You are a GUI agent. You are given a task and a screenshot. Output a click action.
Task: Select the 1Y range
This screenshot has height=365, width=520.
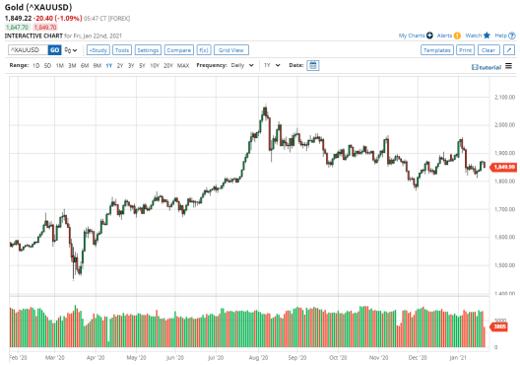click(x=108, y=66)
